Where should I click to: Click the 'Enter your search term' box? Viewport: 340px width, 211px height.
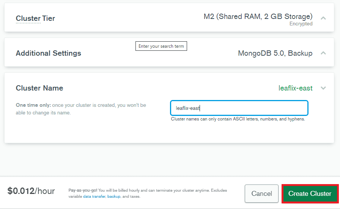(x=161, y=46)
